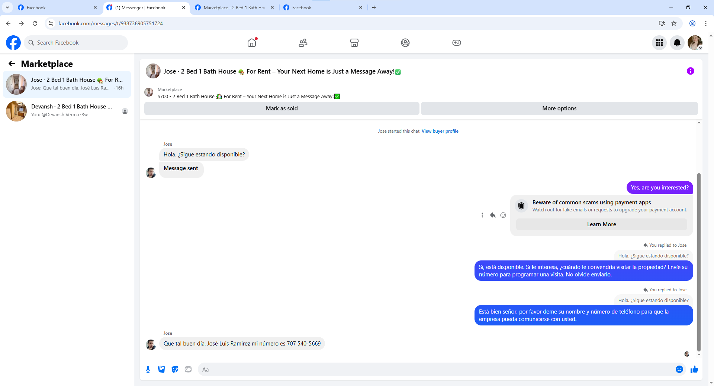
Task: Click the chat header title Jose · 2 Bed 1 Bath House
Action: coord(282,71)
